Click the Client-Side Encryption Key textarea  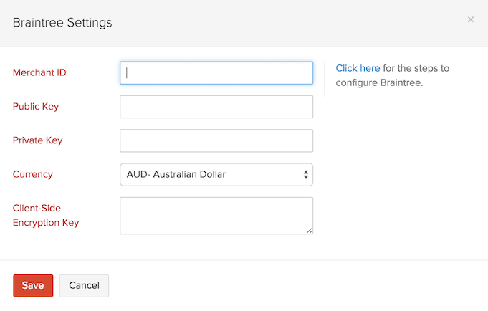(216, 215)
